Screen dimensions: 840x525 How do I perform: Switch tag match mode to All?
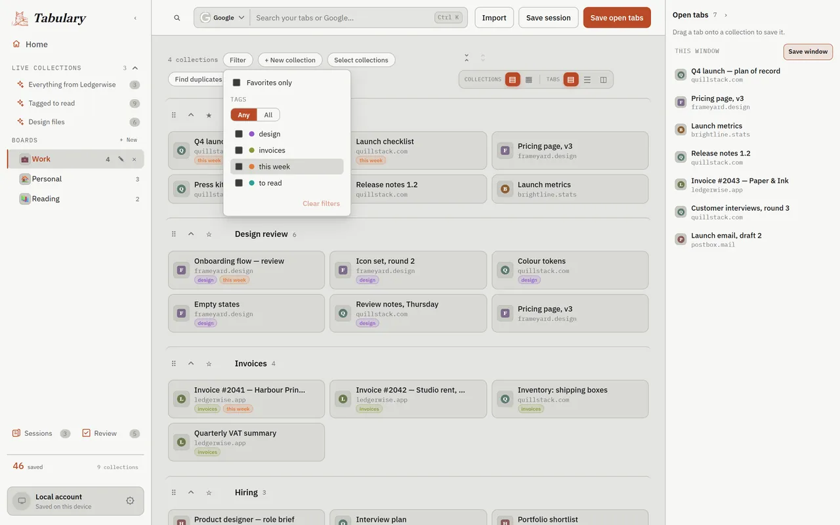coord(268,115)
